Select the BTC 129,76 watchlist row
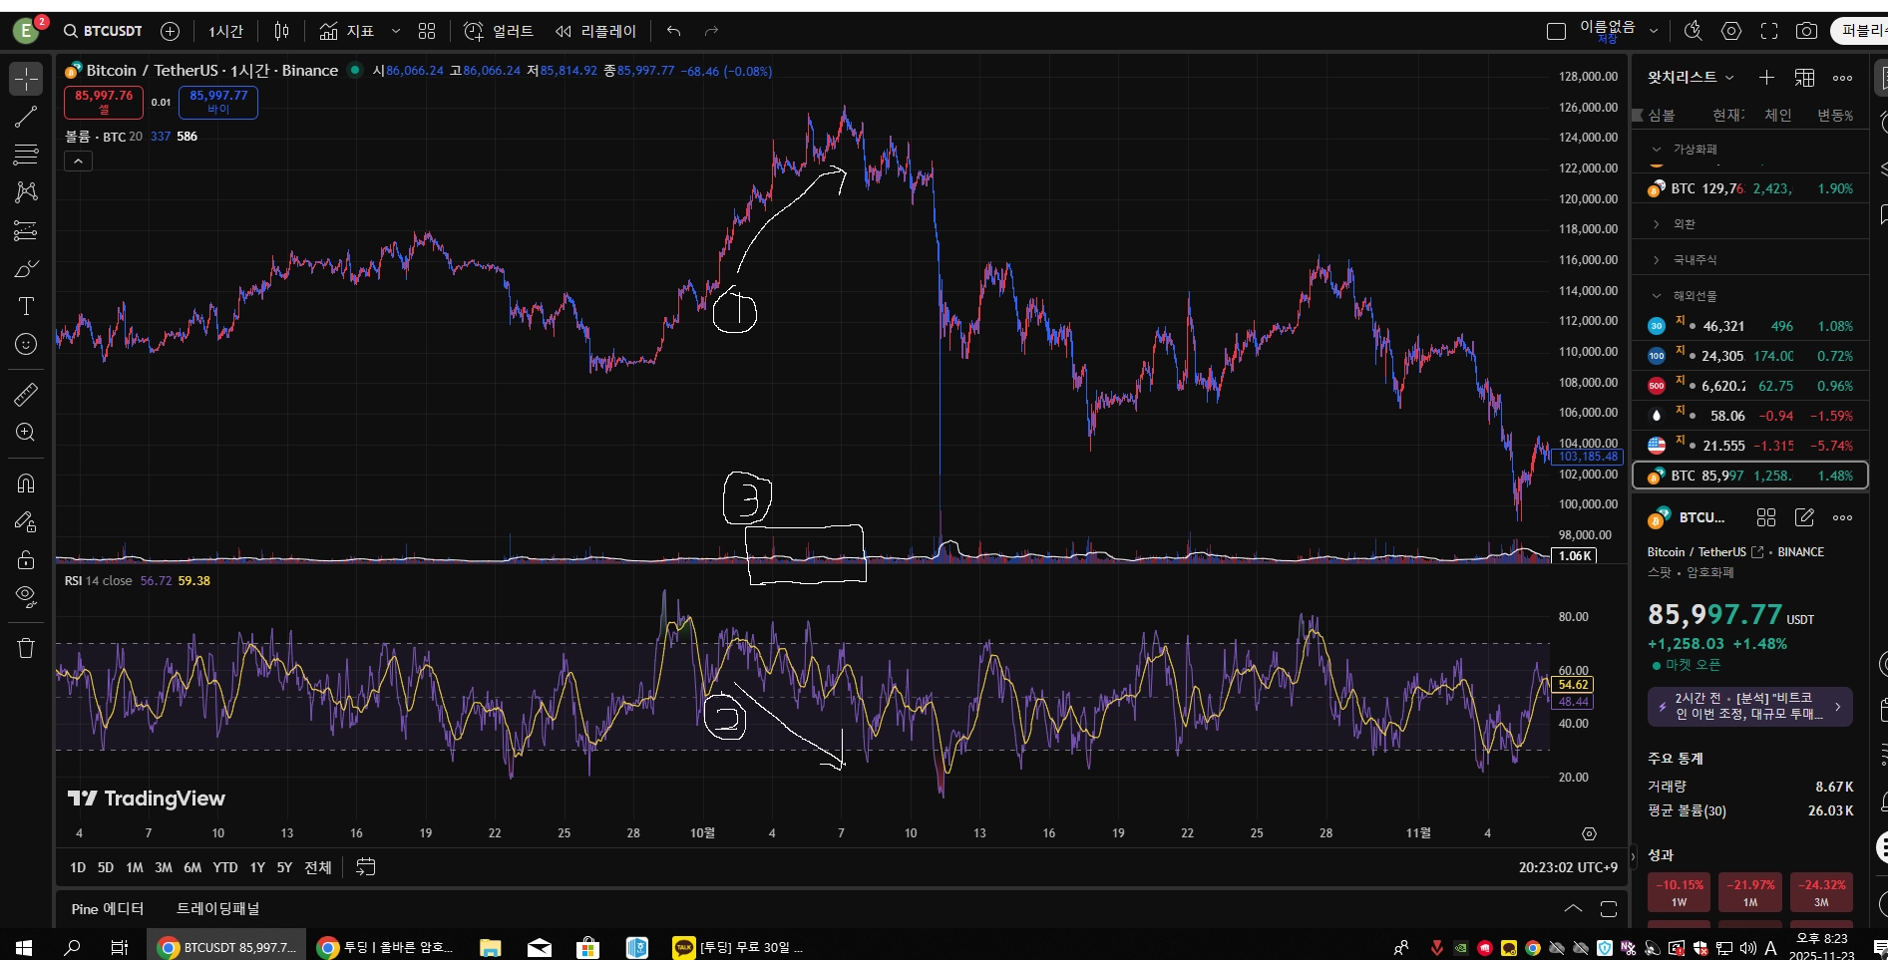 click(1750, 188)
